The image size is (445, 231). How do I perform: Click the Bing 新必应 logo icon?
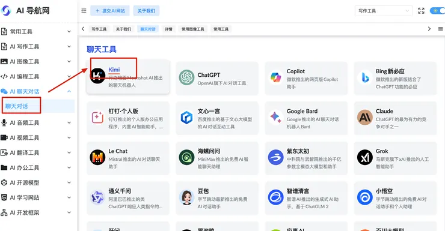coord(365,77)
